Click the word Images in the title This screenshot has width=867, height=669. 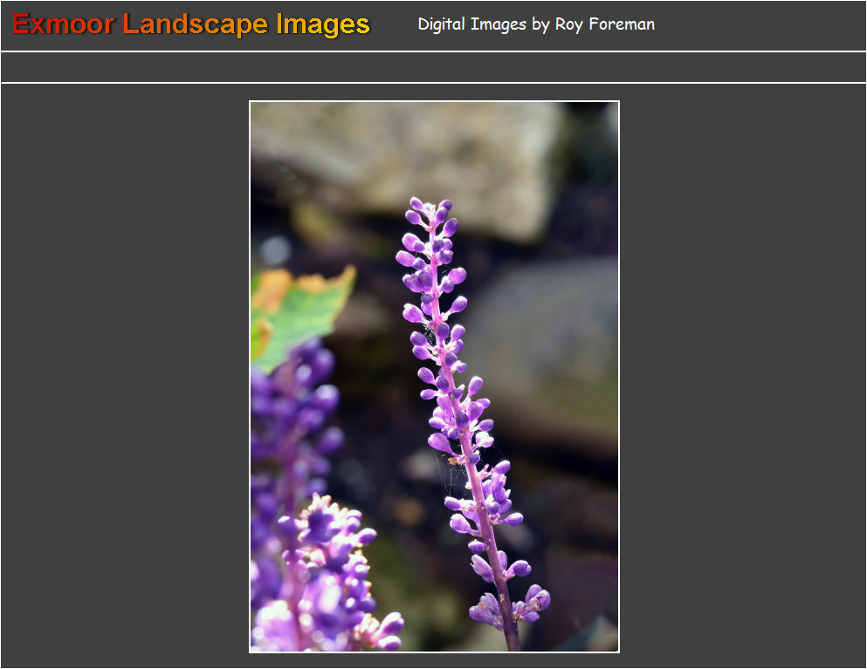[x=323, y=24]
